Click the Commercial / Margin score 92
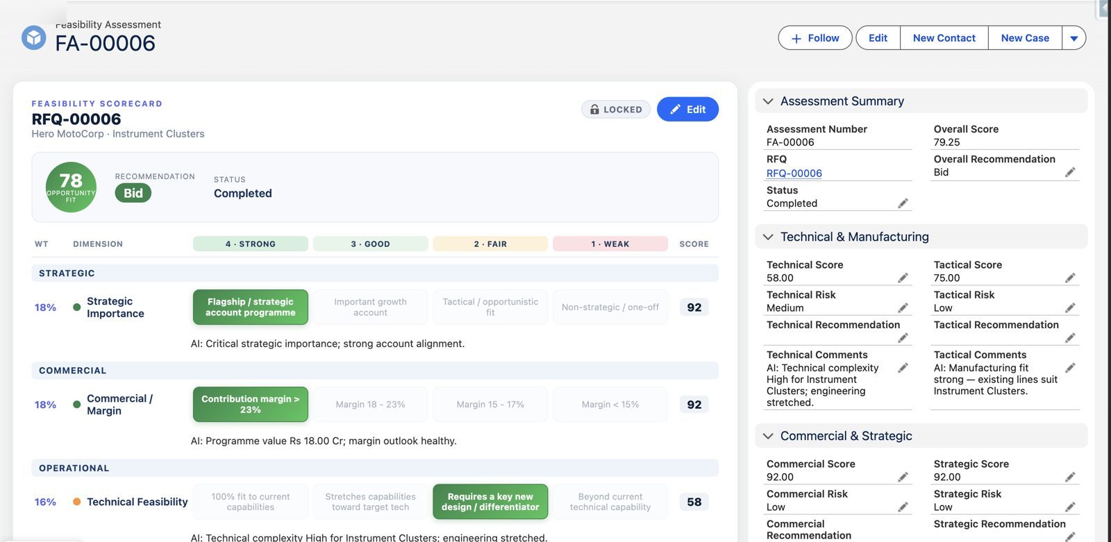Image resolution: width=1111 pixels, height=542 pixels. (x=694, y=405)
